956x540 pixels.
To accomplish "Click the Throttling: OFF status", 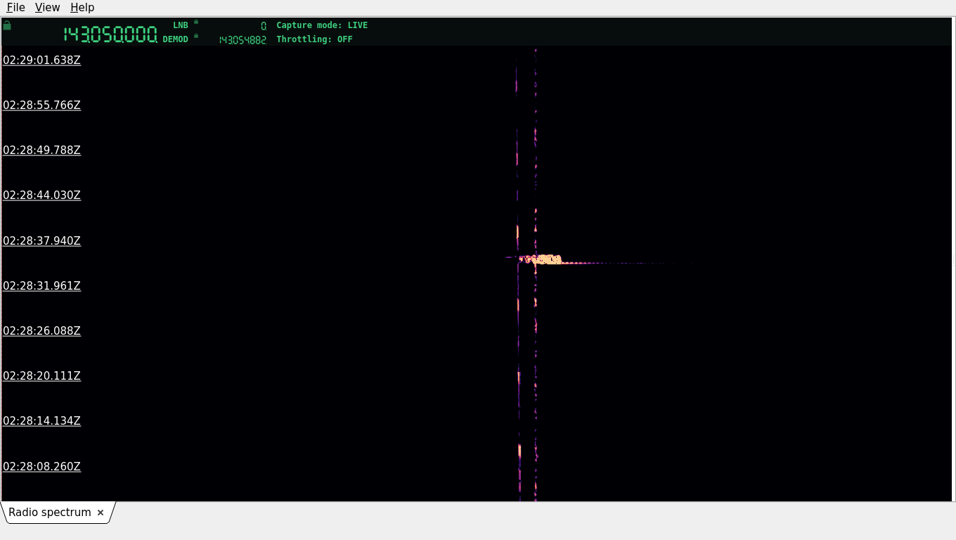I will pos(314,39).
